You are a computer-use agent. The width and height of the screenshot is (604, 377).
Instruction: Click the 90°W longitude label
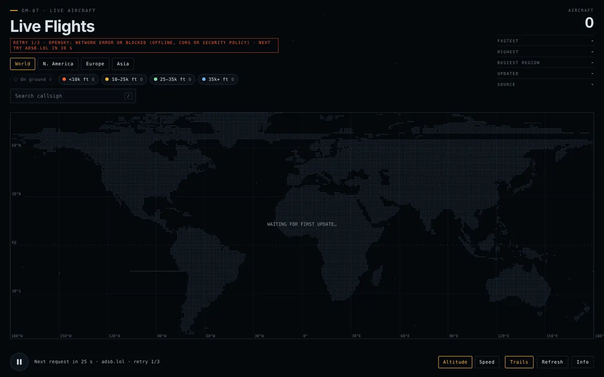162,336
